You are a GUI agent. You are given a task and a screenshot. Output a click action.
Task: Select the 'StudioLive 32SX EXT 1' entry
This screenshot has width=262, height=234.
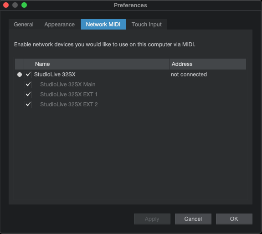pyautogui.click(x=69, y=95)
